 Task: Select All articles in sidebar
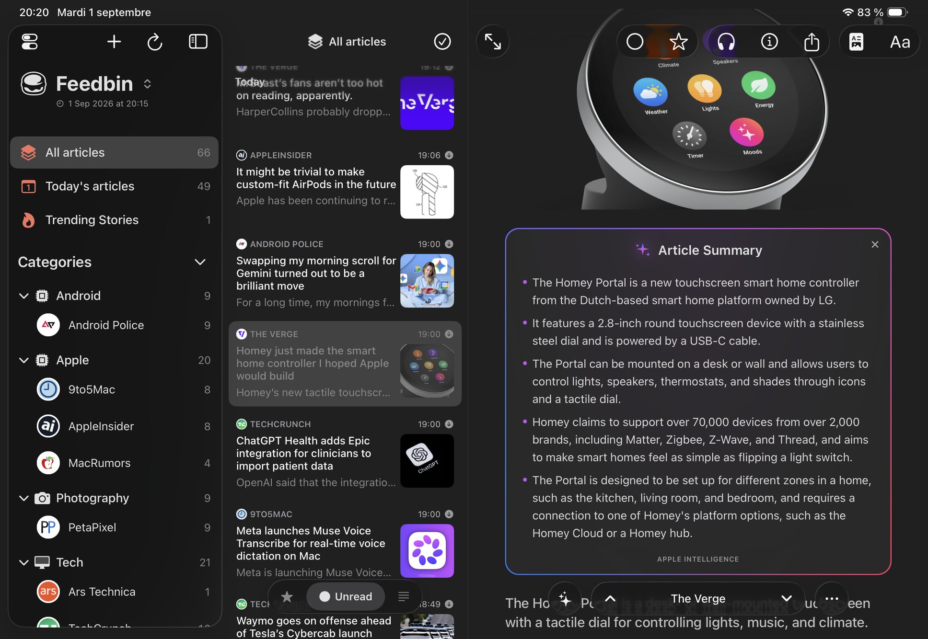click(x=114, y=152)
